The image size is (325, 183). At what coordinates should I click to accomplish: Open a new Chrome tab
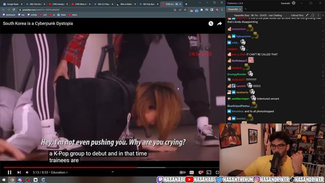(x=186, y=4)
